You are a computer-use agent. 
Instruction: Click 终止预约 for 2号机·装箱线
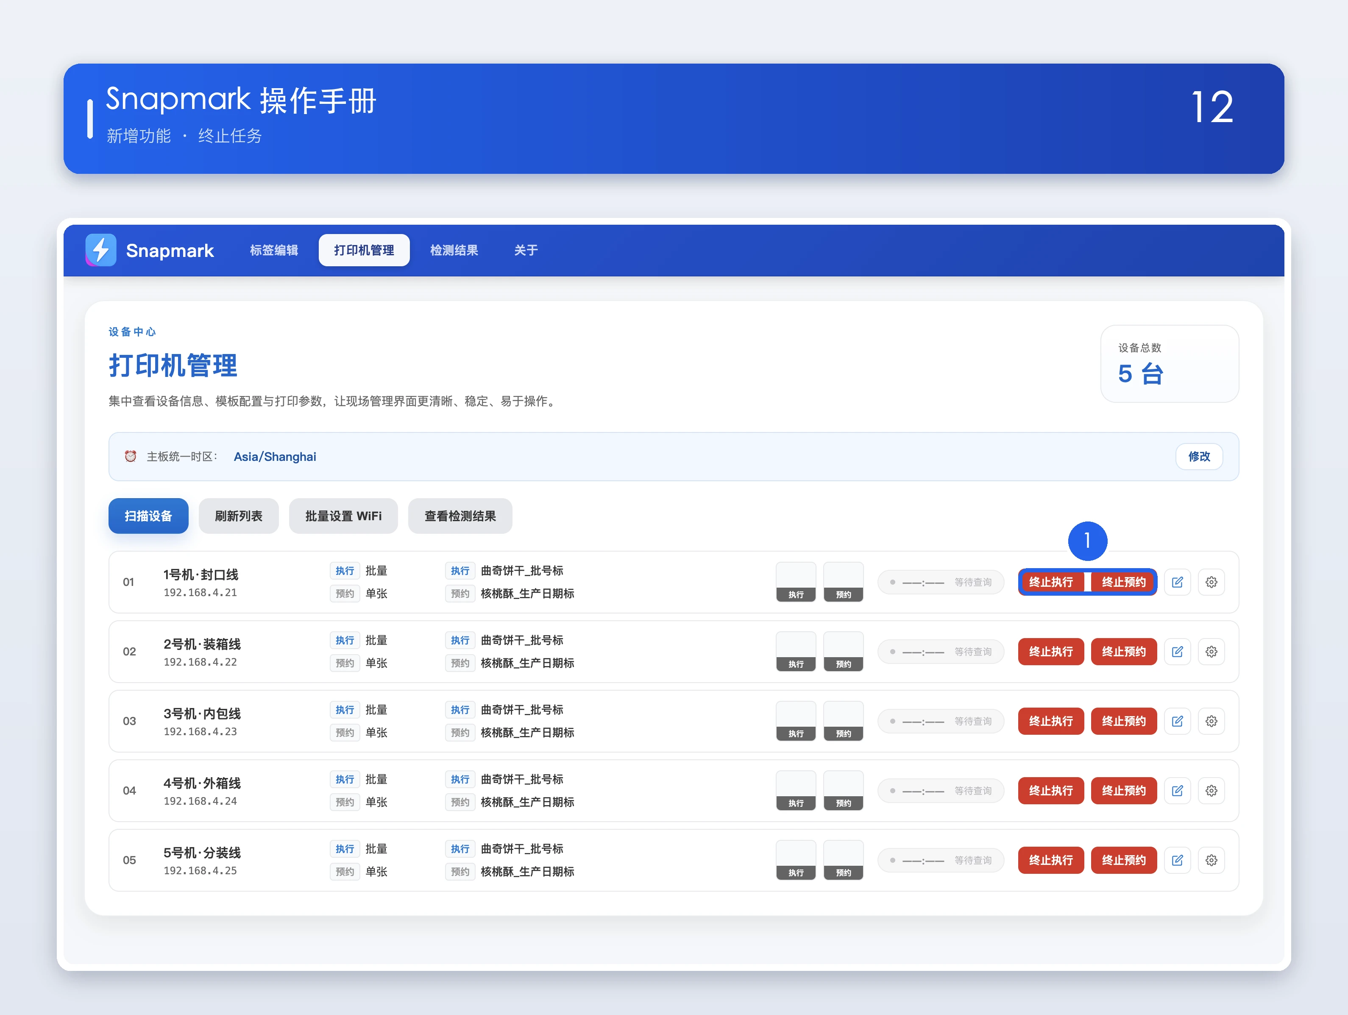[x=1124, y=652]
